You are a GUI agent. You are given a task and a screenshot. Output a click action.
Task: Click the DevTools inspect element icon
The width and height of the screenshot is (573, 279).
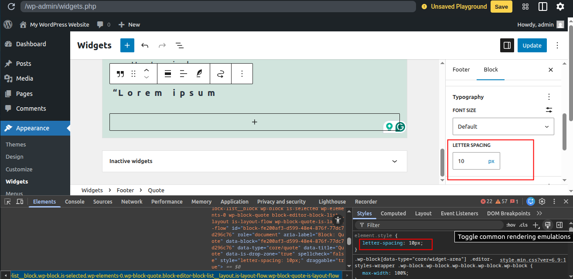[7, 201]
